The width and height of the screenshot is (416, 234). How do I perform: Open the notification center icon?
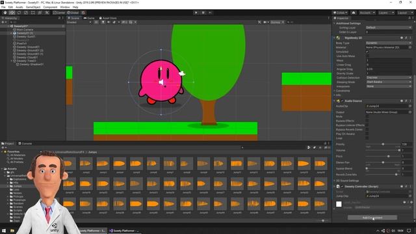409,231
